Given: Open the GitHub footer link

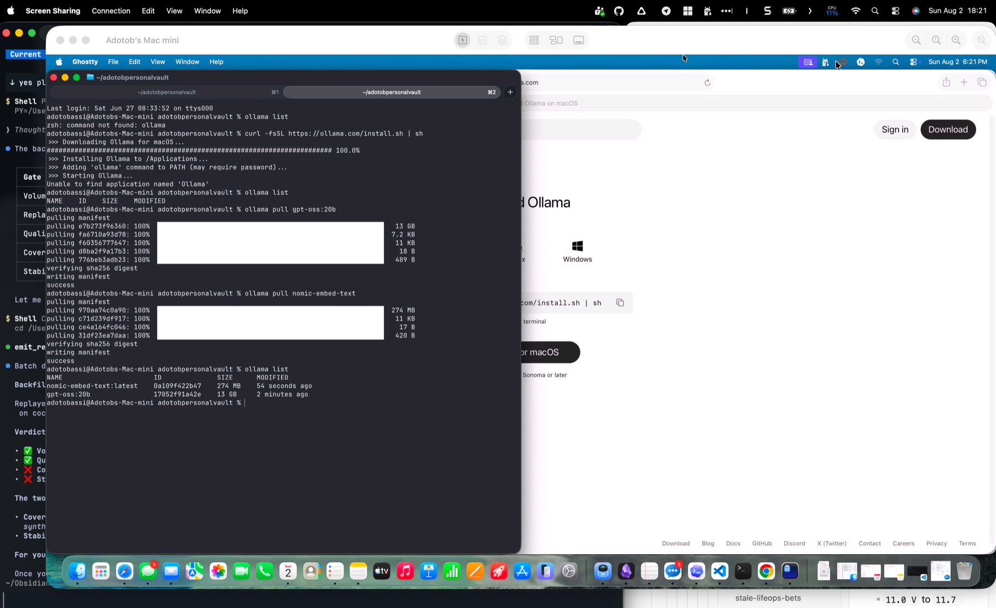Looking at the screenshot, I should coord(762,543).
